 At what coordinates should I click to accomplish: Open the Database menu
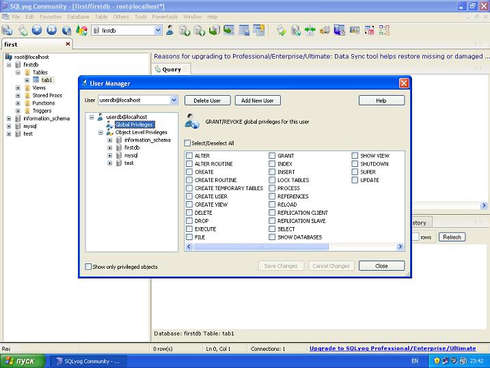[78, 17]
